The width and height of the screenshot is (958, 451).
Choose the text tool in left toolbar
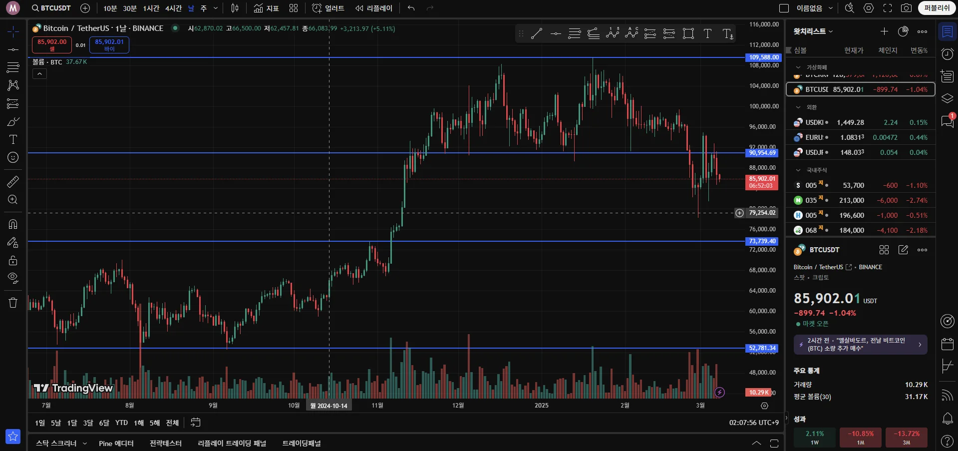(13, 139)
